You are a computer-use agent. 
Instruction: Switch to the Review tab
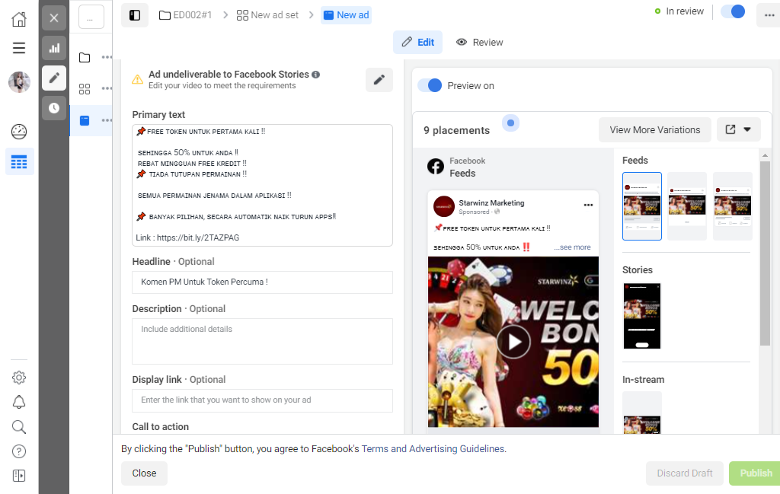[x=480, y=42]
